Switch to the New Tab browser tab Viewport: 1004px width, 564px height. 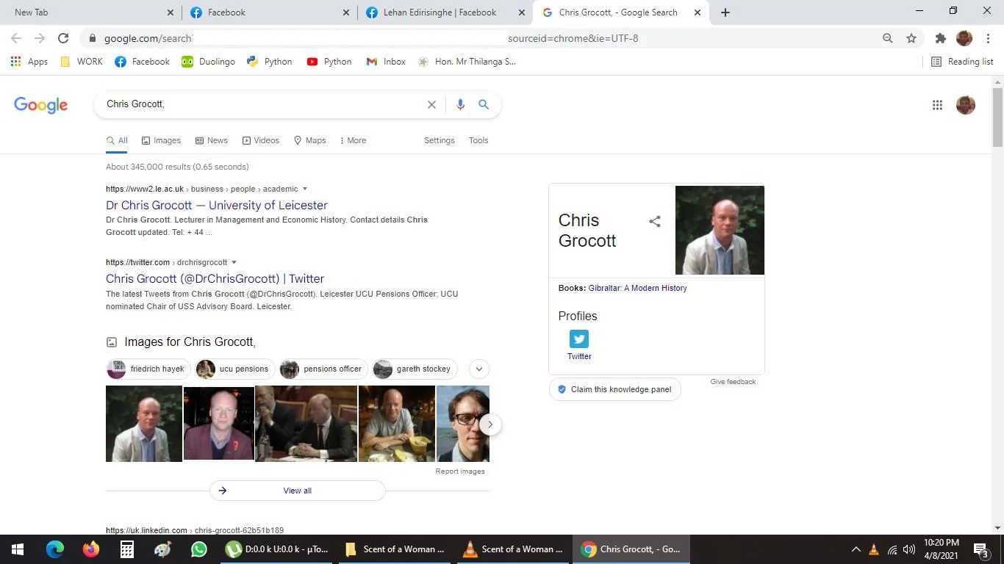[91, 12]
